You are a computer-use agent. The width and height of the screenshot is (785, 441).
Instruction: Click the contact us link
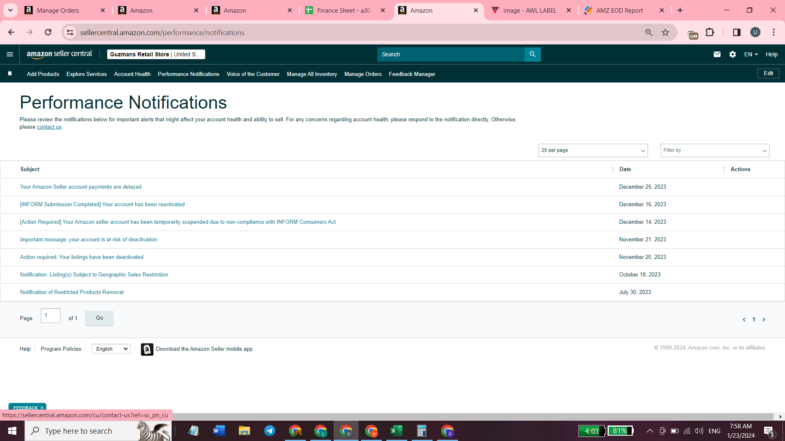(x=49, y=127)
